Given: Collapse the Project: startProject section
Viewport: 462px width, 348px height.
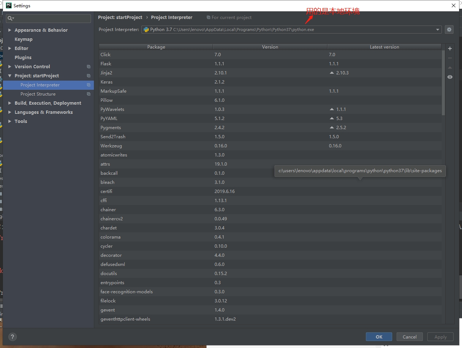Looking at the screenshot, I should tap(9, 76).
